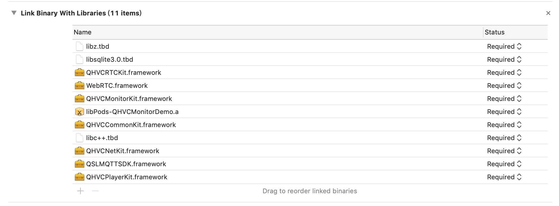Select the QHVCMonitorKit.framework row
Image resolution: width=559 pixels, height=206 pixels.
(310, 99)
